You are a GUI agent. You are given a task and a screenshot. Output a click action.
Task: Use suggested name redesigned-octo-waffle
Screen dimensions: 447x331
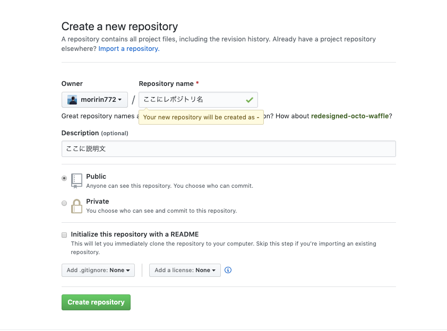(x=350, y=116)
